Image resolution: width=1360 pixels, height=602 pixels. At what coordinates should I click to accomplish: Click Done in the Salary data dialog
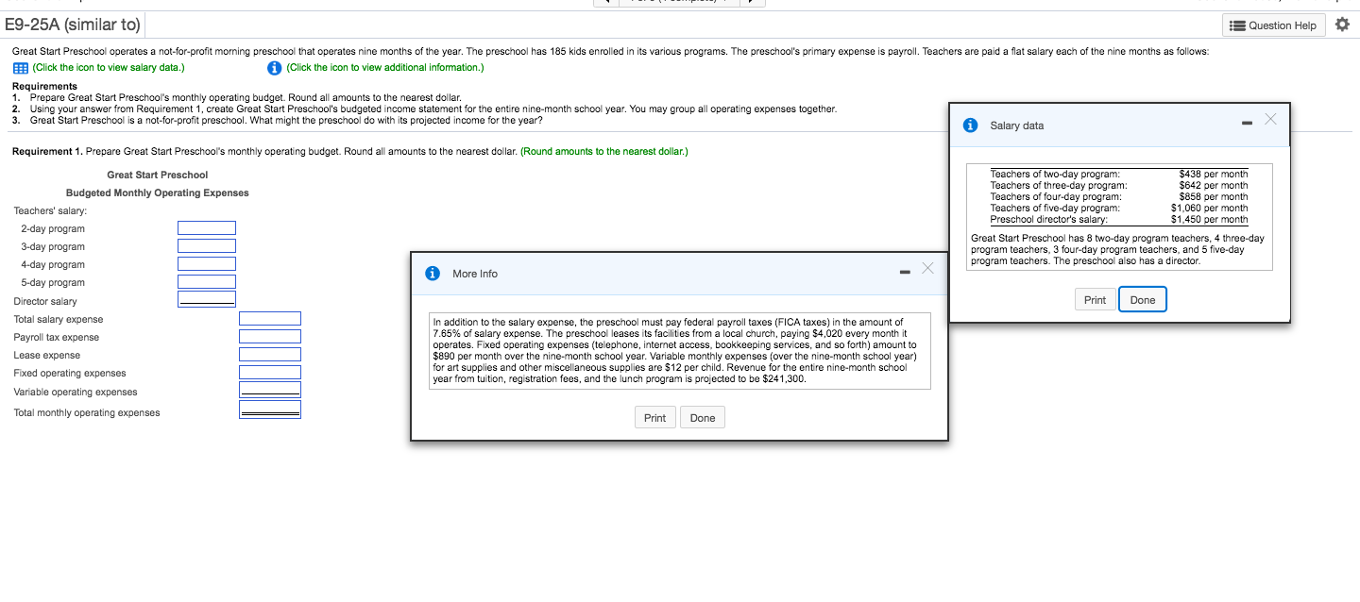tap(1143, 299)
